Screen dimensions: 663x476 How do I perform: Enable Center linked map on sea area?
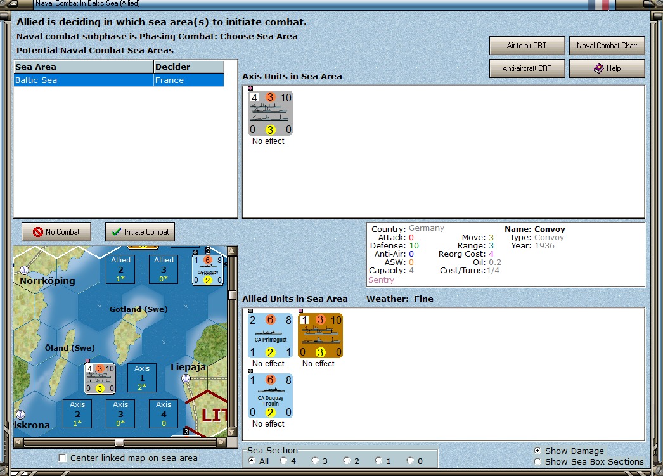tap(63, 458)
